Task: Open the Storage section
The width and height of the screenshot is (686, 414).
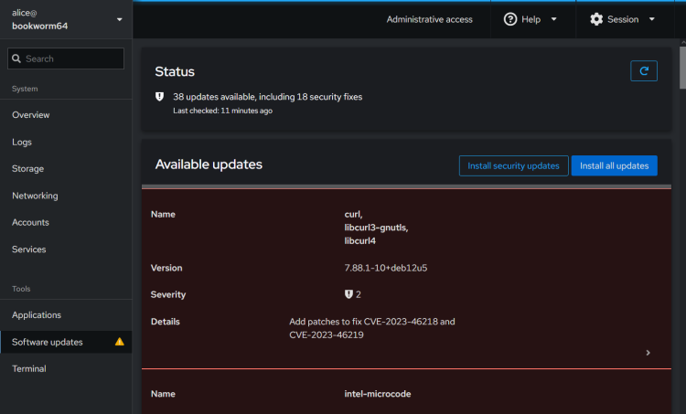Action: pos(66,169)
